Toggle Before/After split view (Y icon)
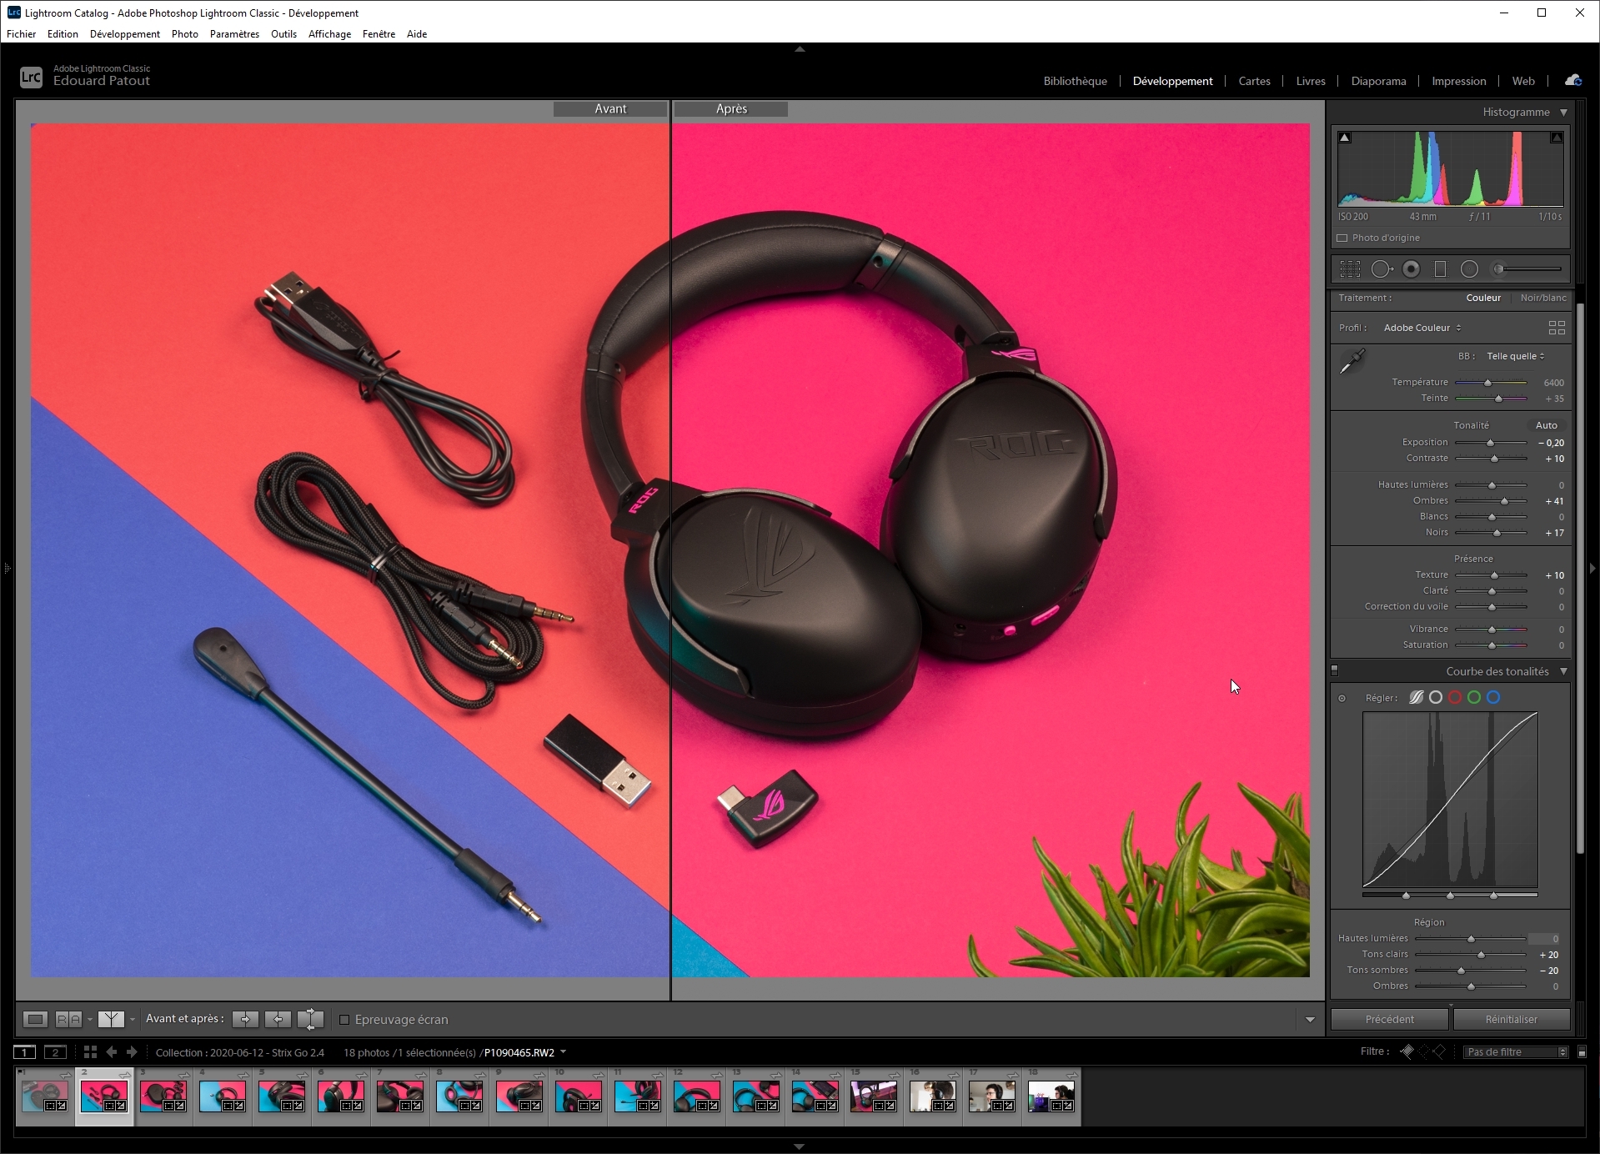 point(111,1019)
